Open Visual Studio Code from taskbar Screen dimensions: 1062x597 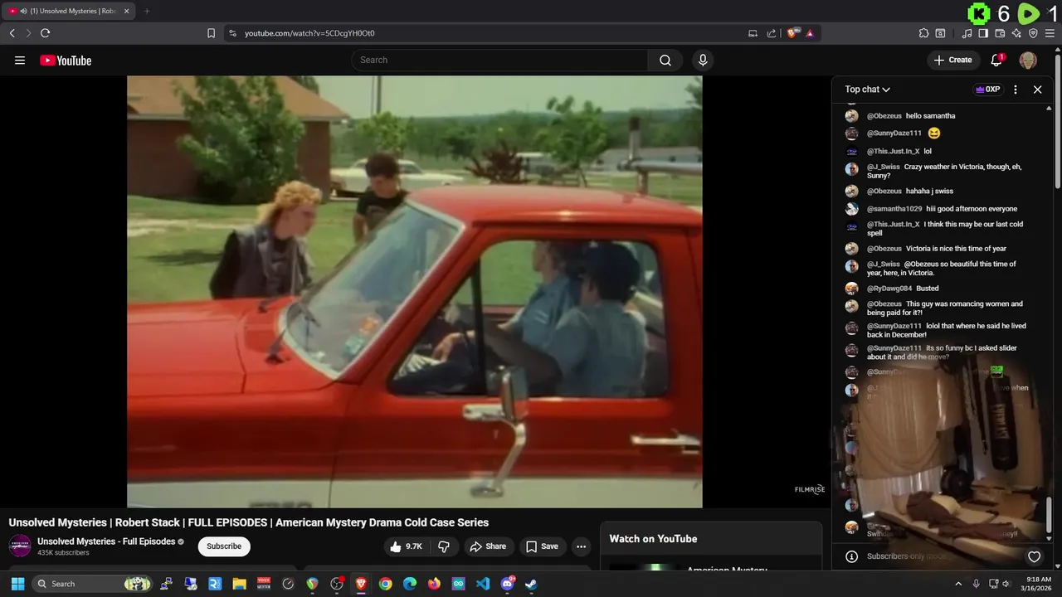(483, 584)
